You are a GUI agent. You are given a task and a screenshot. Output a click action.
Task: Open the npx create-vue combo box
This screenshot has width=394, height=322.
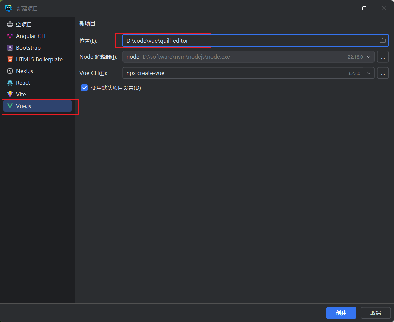[248, 73]
